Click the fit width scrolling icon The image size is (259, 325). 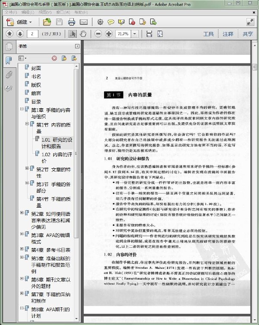[149, 34]
